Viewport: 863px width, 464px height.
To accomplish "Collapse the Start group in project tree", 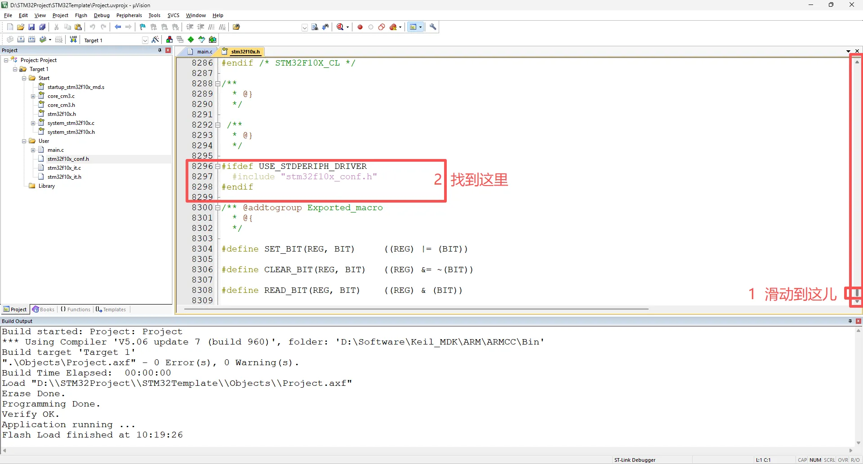I will (x=24, y=78).
